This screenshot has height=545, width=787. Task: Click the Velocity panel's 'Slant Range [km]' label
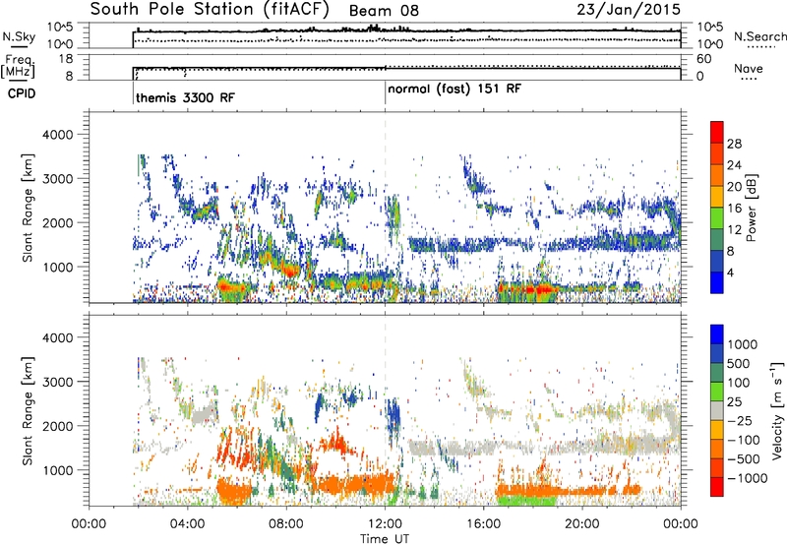pyautogui.click(x=28, y=410)
